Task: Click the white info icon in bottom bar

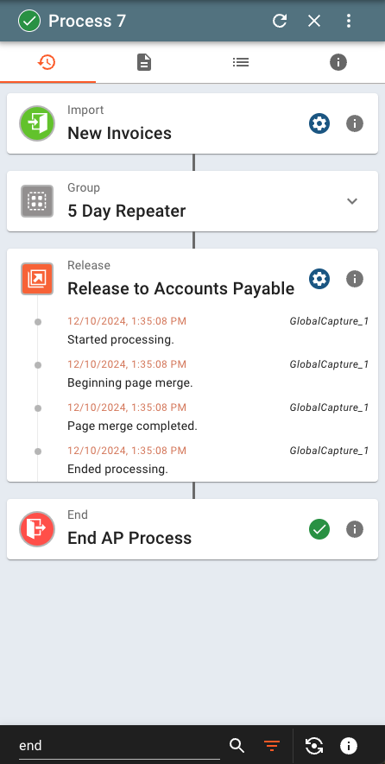Action: pos(349,746)
